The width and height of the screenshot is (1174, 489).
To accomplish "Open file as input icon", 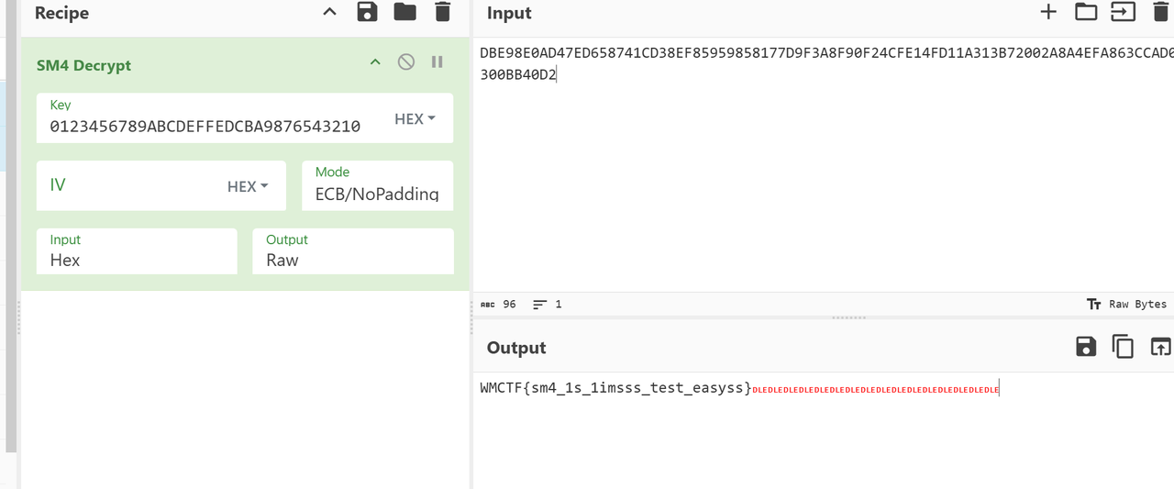I will point(1123,12).
